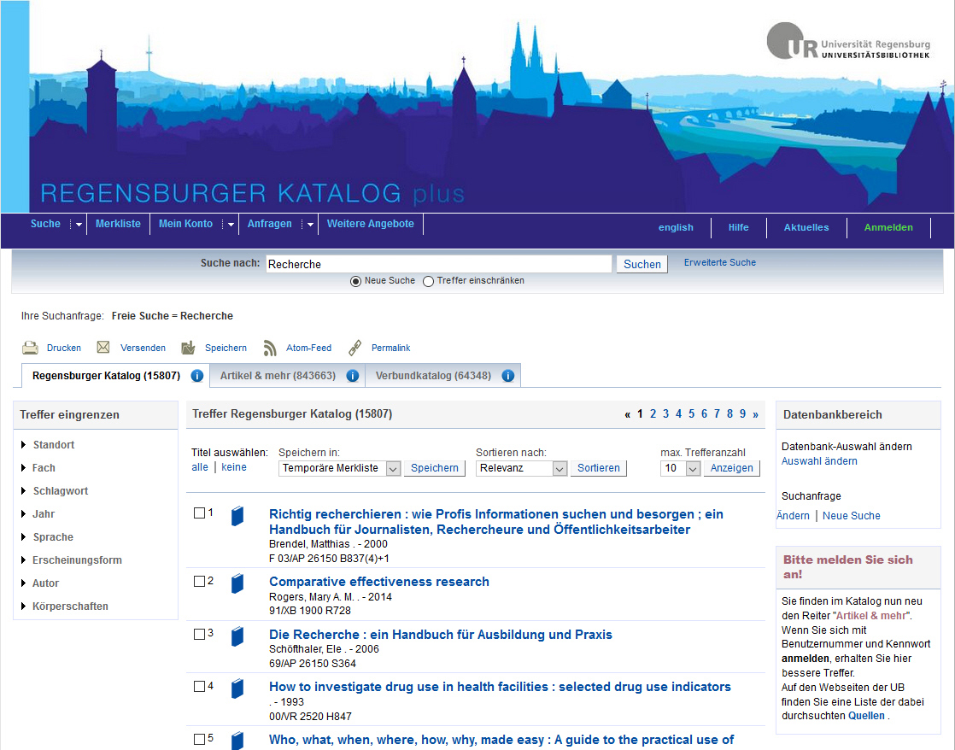
Task: Go to previous results page arrow «
Action: (x=627, y=414)
